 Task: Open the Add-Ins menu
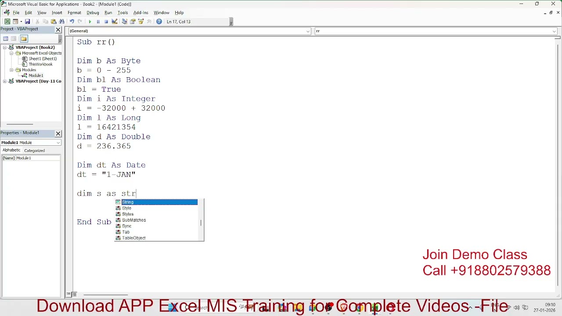point(141,13)
